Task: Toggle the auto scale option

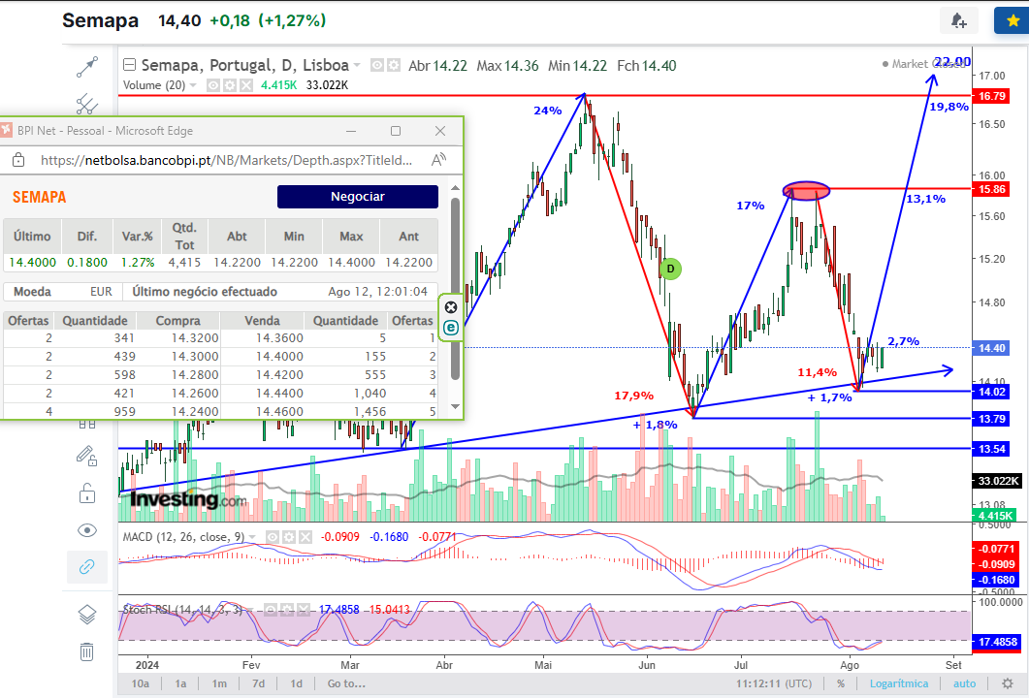Action: (x=965, y=683)
